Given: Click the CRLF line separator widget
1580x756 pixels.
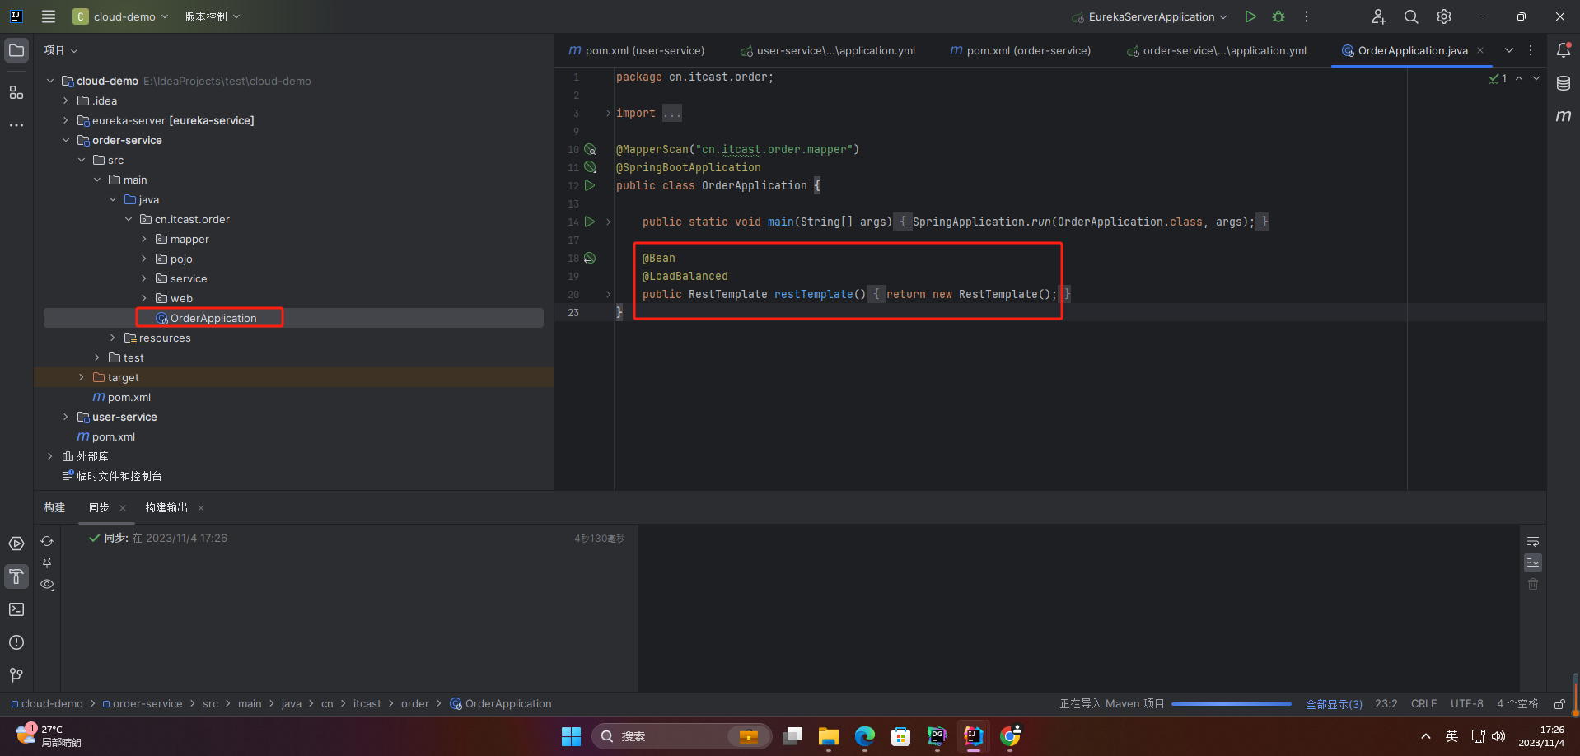Looking at the screenshot, I should pyautogui.click(x=1423, y=704).
